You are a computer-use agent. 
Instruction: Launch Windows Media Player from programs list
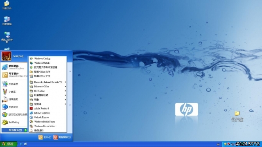[x=47, y=122]
